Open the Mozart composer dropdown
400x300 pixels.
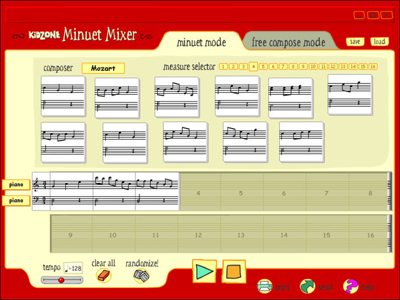click(x=103, y=68)
